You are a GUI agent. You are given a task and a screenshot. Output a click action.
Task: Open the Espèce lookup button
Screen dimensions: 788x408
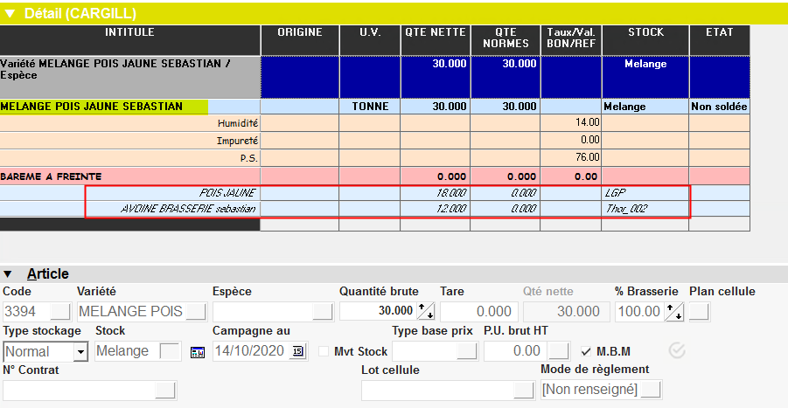tap(323, 311)
